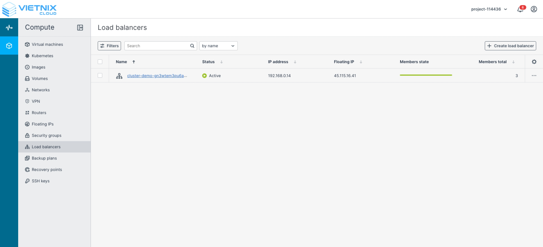The height and width of the screenshot is (247, 543).
Task: Open Backup plans section
Action: point(54,158)
